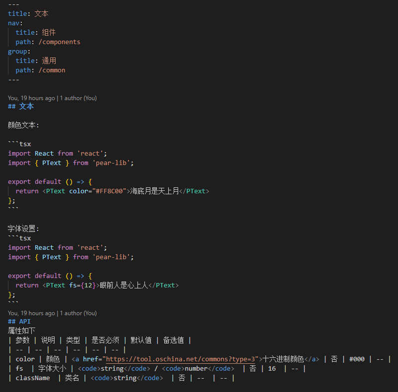Click the 'number' code type text
This screenshot has width=398, height=392.
[196, 368]
